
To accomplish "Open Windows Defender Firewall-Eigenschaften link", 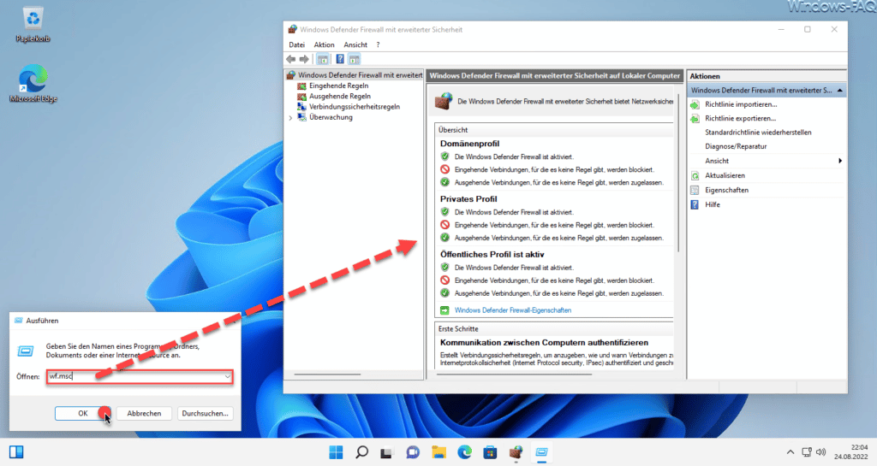I will click(x=512, y=310).
